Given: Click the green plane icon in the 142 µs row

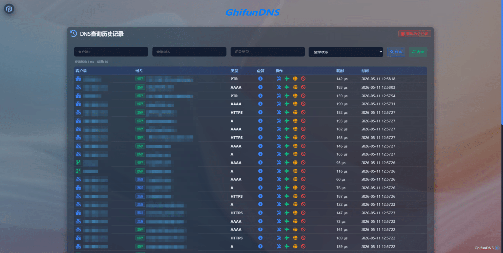Looking at the screenshot, I should (x=287, y=79).
